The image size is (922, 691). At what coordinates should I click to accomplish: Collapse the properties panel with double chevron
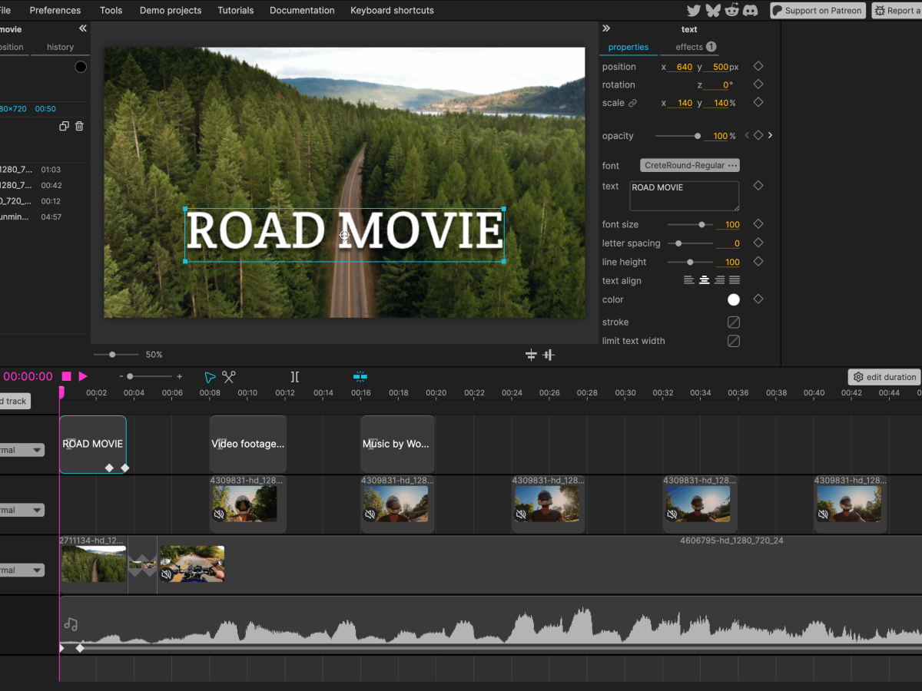pos(606,28)
